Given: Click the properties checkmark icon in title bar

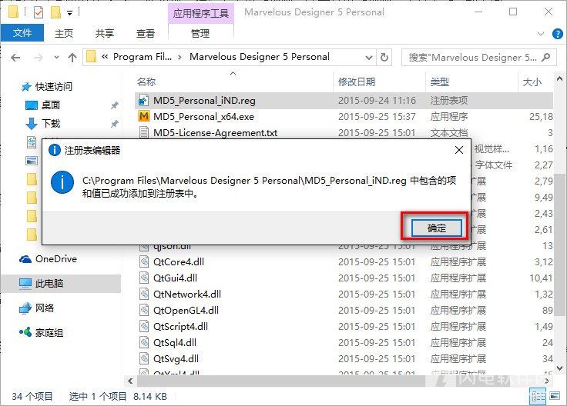Looking at the screenshot, I should pyautogui.click(x=39, y=12).
